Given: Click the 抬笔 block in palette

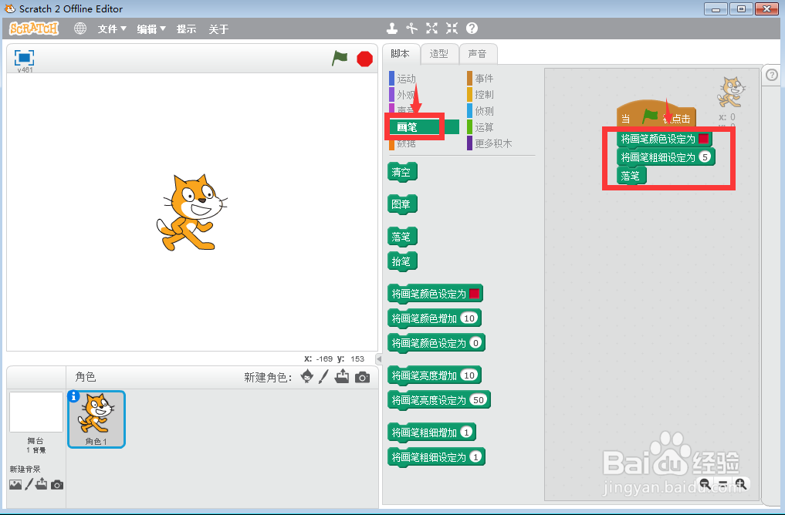Looking at the screenshot, I should click(402, 261).
